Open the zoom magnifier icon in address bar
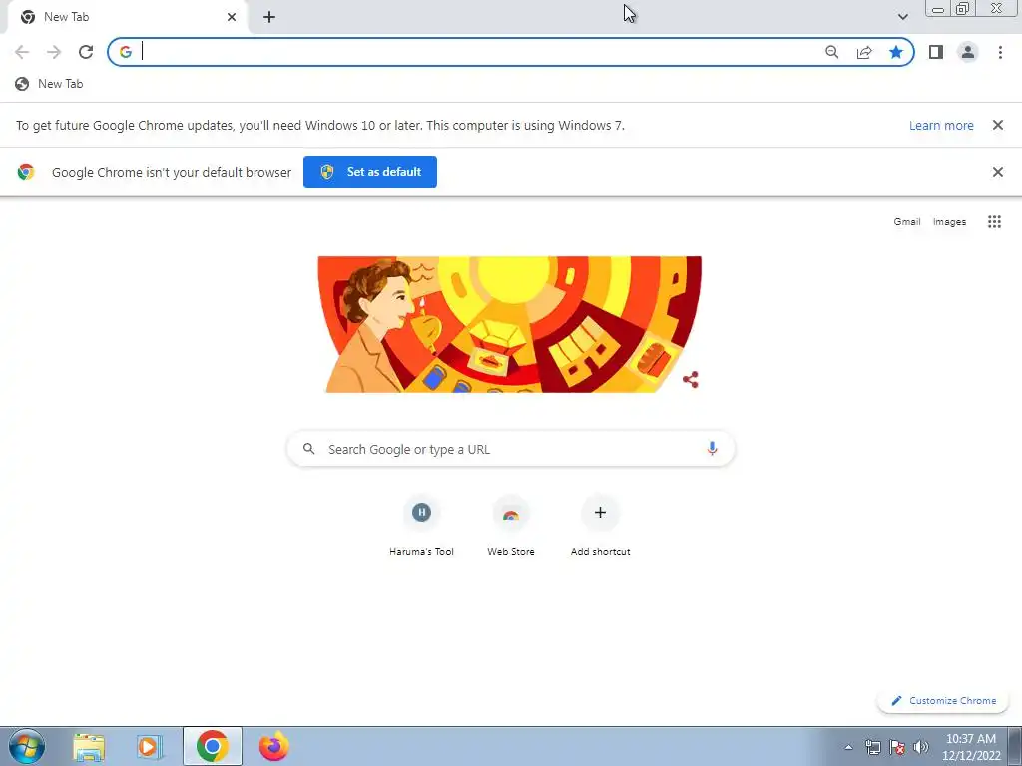 [x=831, y=52]
